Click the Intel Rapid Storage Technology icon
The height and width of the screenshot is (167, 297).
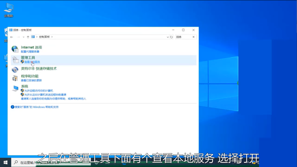point(15,70)
